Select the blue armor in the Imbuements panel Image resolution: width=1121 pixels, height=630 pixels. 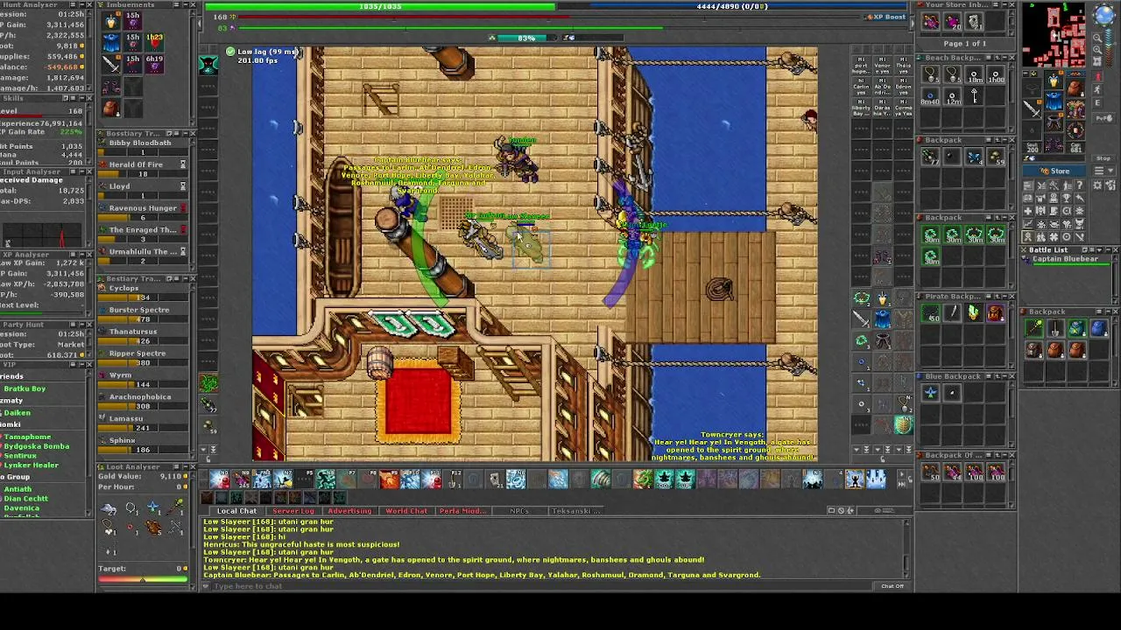pos(111,41)
